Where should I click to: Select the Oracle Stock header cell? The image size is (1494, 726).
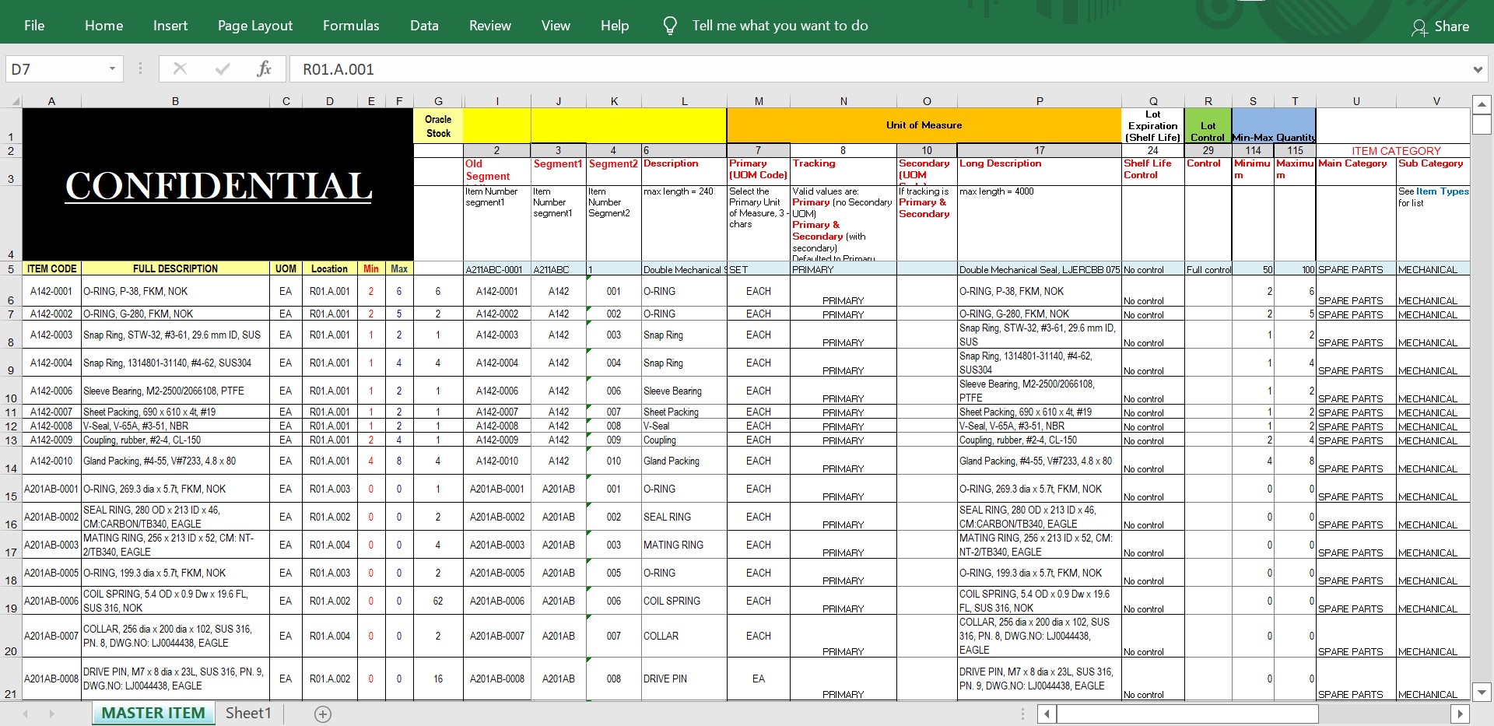[x=438, y=126]
